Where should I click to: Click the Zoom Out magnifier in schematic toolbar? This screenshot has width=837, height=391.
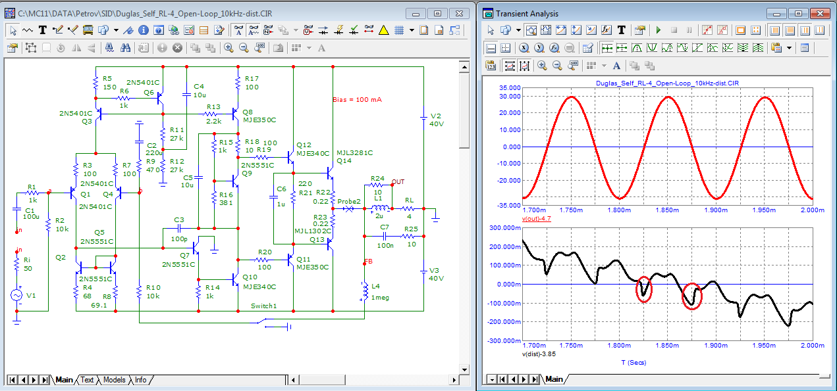tap(244, 47)
